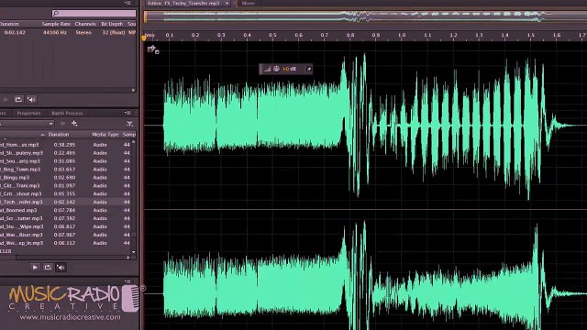Toggle Loop Playback in the Files panel
This screenshot has width=587, height=330.
click(x=18, y=100)
